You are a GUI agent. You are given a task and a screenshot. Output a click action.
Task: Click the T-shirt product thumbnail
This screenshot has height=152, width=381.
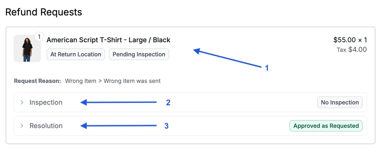27,49
